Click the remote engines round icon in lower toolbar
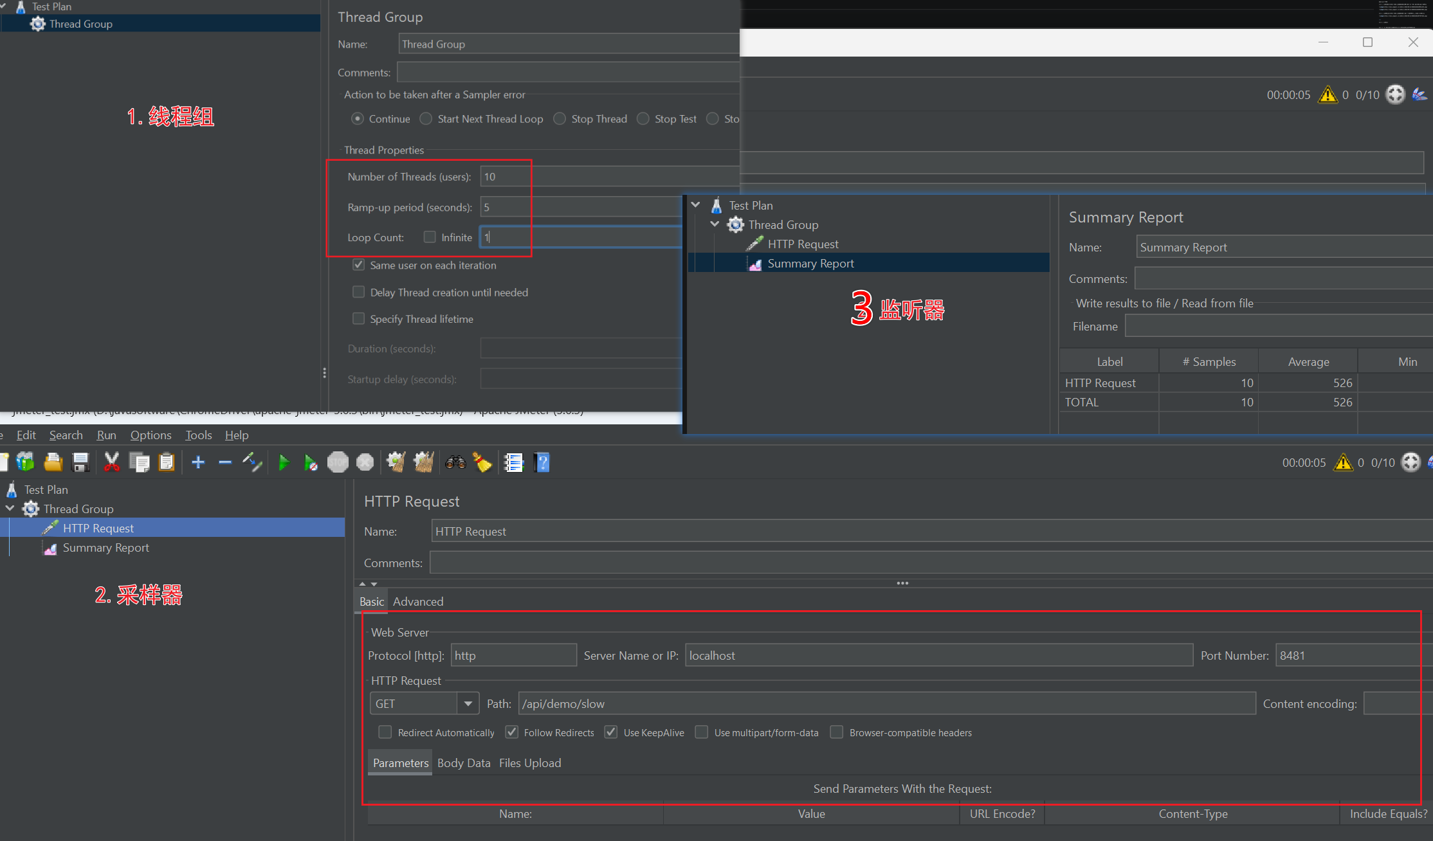 pyautogui.click(x=1410, y=462)
